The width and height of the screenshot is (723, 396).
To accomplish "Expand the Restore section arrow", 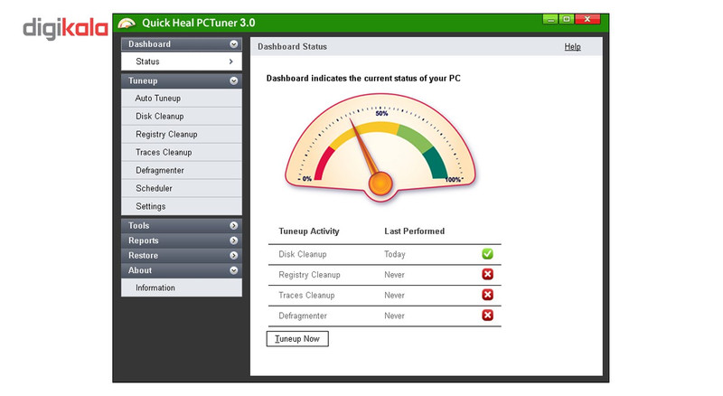I will click(x=234, y=255).
